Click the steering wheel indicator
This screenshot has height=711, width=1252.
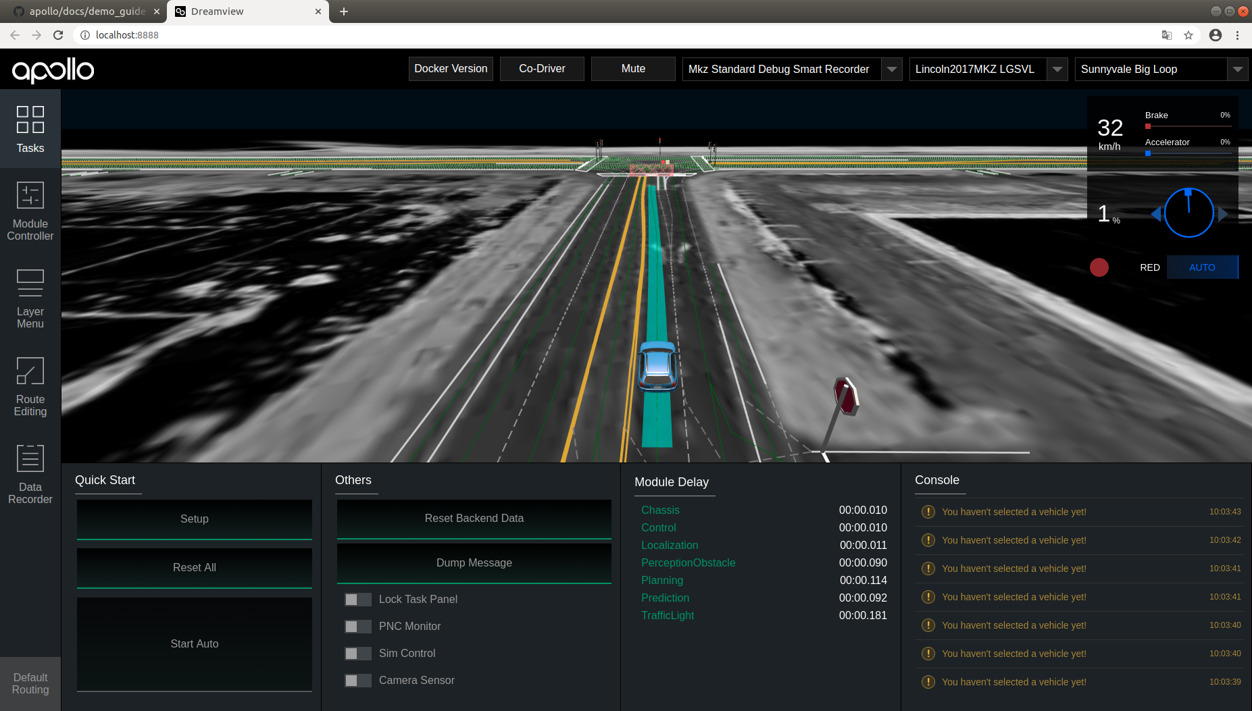[1188, 213]
